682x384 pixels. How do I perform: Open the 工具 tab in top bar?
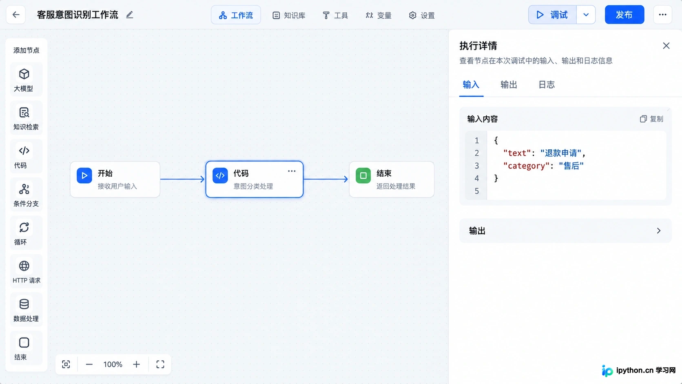[335, 15]
